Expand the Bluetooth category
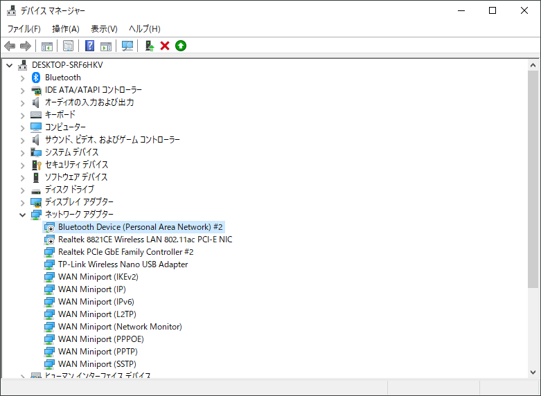 22,78
